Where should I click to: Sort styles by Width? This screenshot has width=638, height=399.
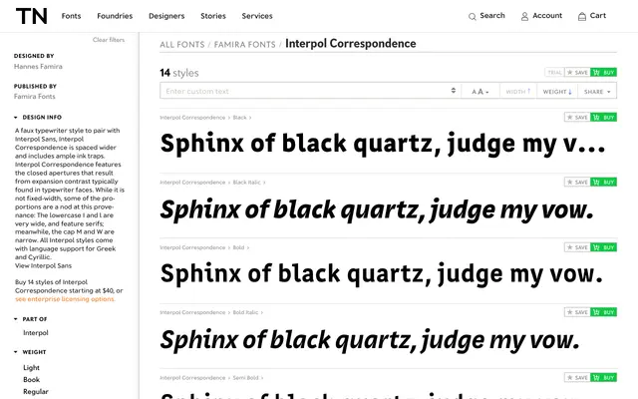518,92
